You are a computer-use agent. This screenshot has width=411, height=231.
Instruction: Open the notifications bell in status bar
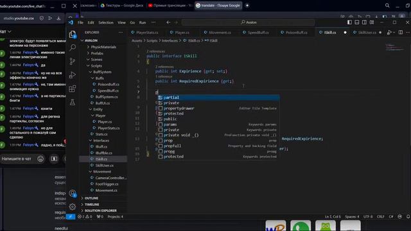coord(408,217)
